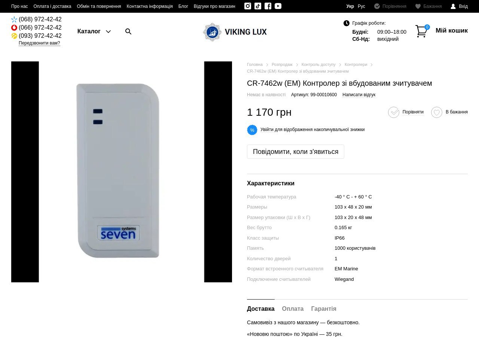Open the TikTok social icon
The height and width of the screenshot is (337, 479).
point(258,6)
